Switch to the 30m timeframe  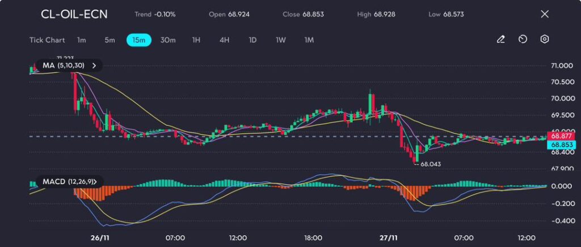[x=168, y=40]
